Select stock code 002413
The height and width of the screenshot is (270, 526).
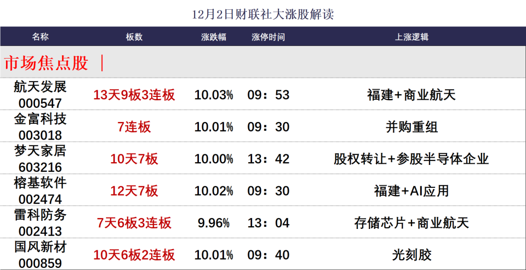point(40,232)
